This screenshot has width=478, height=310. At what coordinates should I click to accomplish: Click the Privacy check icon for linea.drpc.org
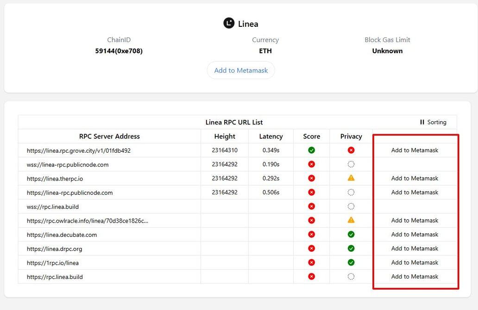[351, 248]
